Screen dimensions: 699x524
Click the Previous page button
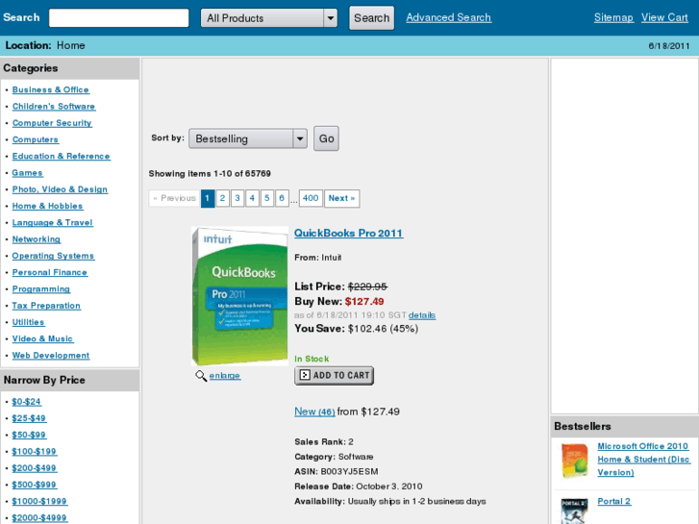tap(174, 198)
